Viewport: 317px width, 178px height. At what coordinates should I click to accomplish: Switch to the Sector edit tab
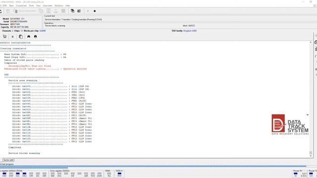[x=8, y=160]
